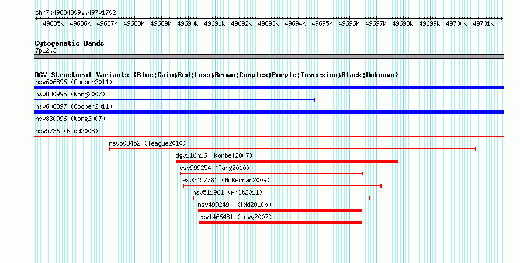520x263 pixels.
Task: Click the nsv508452 (Teague2010) label
Action: pyautogui.click(x=148, y=143)
